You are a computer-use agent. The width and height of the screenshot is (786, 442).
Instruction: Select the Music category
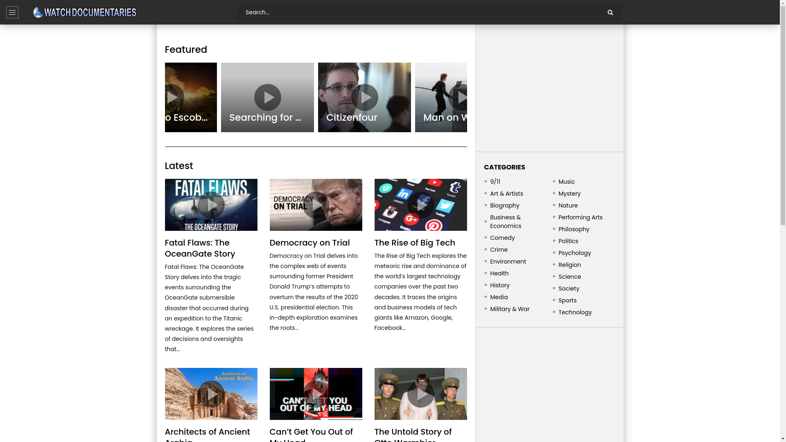[567, 182]
